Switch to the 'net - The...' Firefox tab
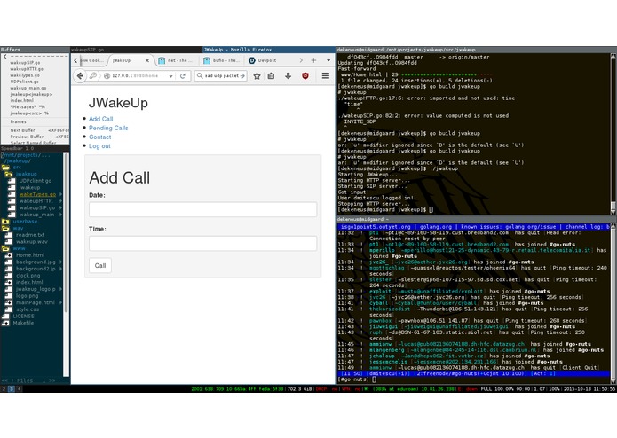This screenshot has width=617, height=438. click(x=176, y=60)
